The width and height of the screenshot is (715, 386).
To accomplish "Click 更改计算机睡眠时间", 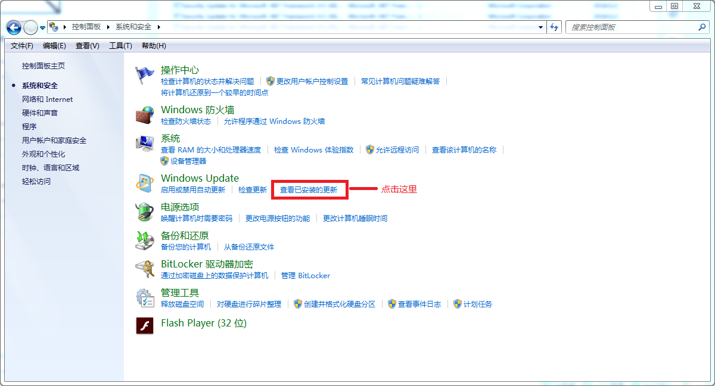I will tap(355, 219).
